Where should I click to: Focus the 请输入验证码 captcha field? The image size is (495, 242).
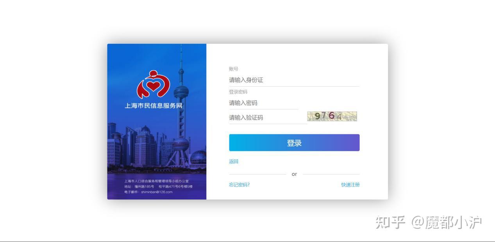click(268, 117)
